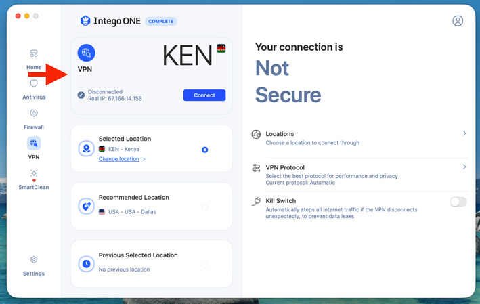Click the Previous Selected Location clock icon
480x304 pixels.
(x=87, y=263)
